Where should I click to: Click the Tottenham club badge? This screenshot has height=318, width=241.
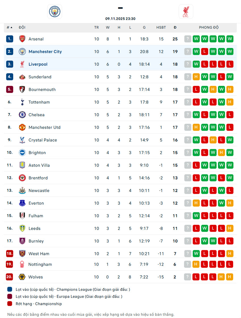tap(22, 102)
